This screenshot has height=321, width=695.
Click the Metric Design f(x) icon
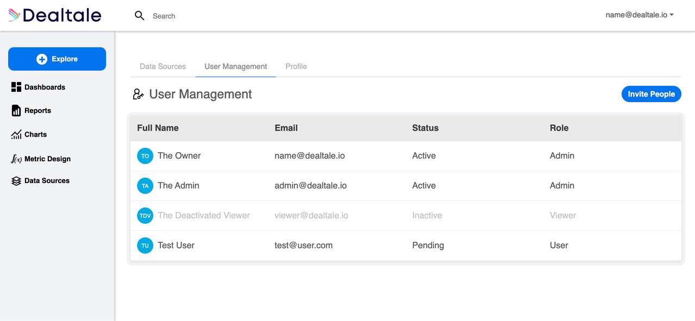point(16,159)
